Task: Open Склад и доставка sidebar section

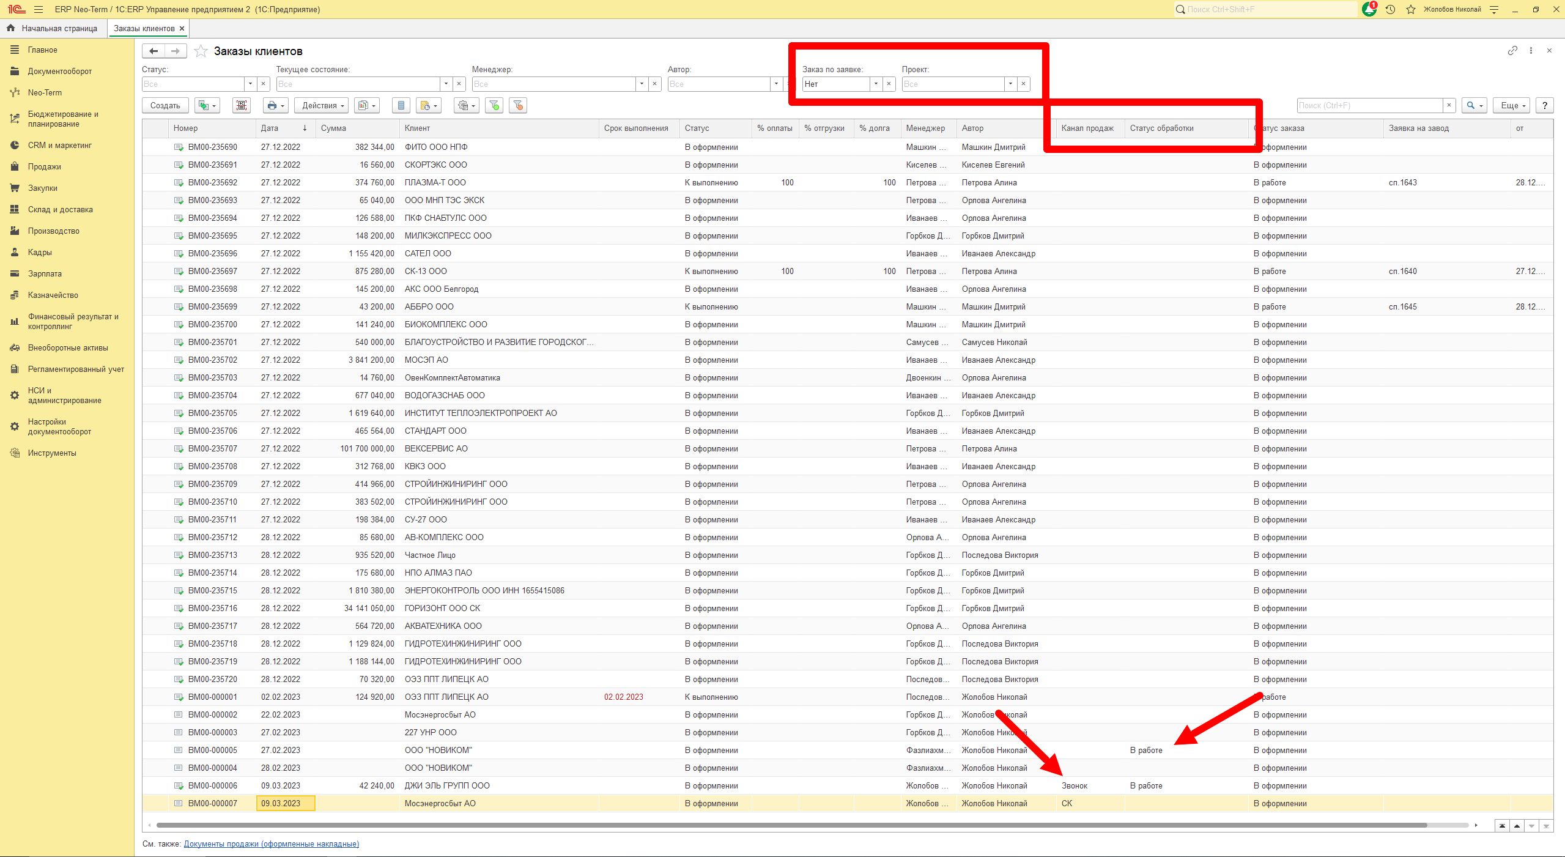Action: point(60,209)
